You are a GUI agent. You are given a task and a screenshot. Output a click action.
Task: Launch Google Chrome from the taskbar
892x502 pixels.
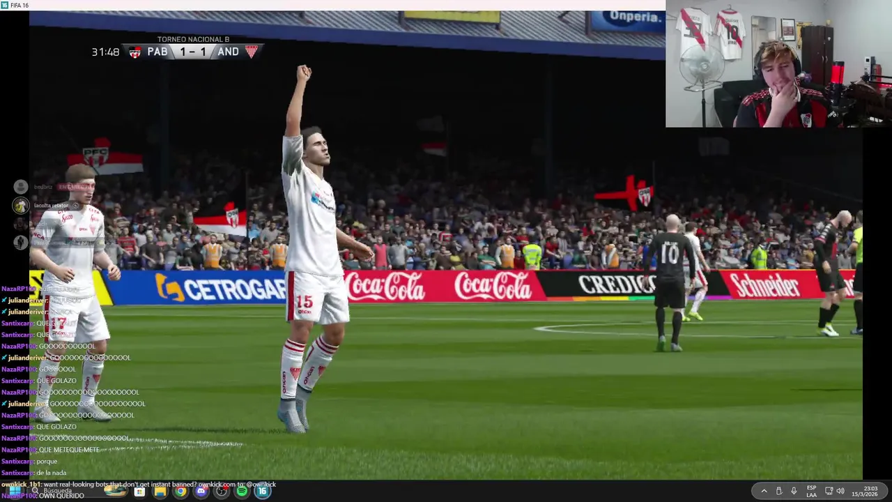point(180,492)
